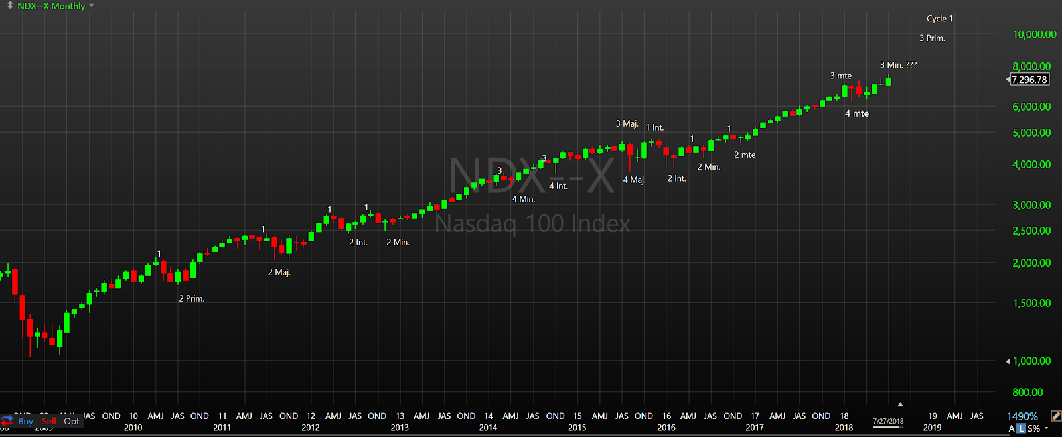Screen dimensions: 1062x437
Task: Click the 2013 year label
Action: click(x=400, y=428)
